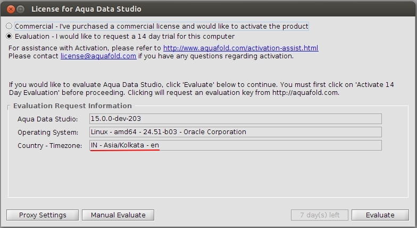This screenshot has height=228, width=417.
Task: Open Proxy Settings
Action: coord(43,215)
